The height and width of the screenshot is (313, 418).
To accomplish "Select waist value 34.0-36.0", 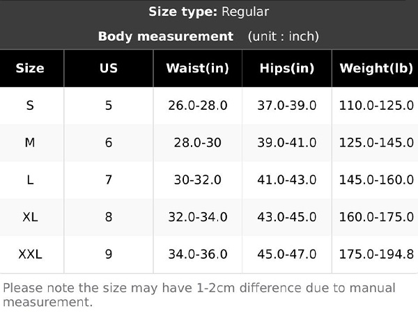I will tap(198, 254).
